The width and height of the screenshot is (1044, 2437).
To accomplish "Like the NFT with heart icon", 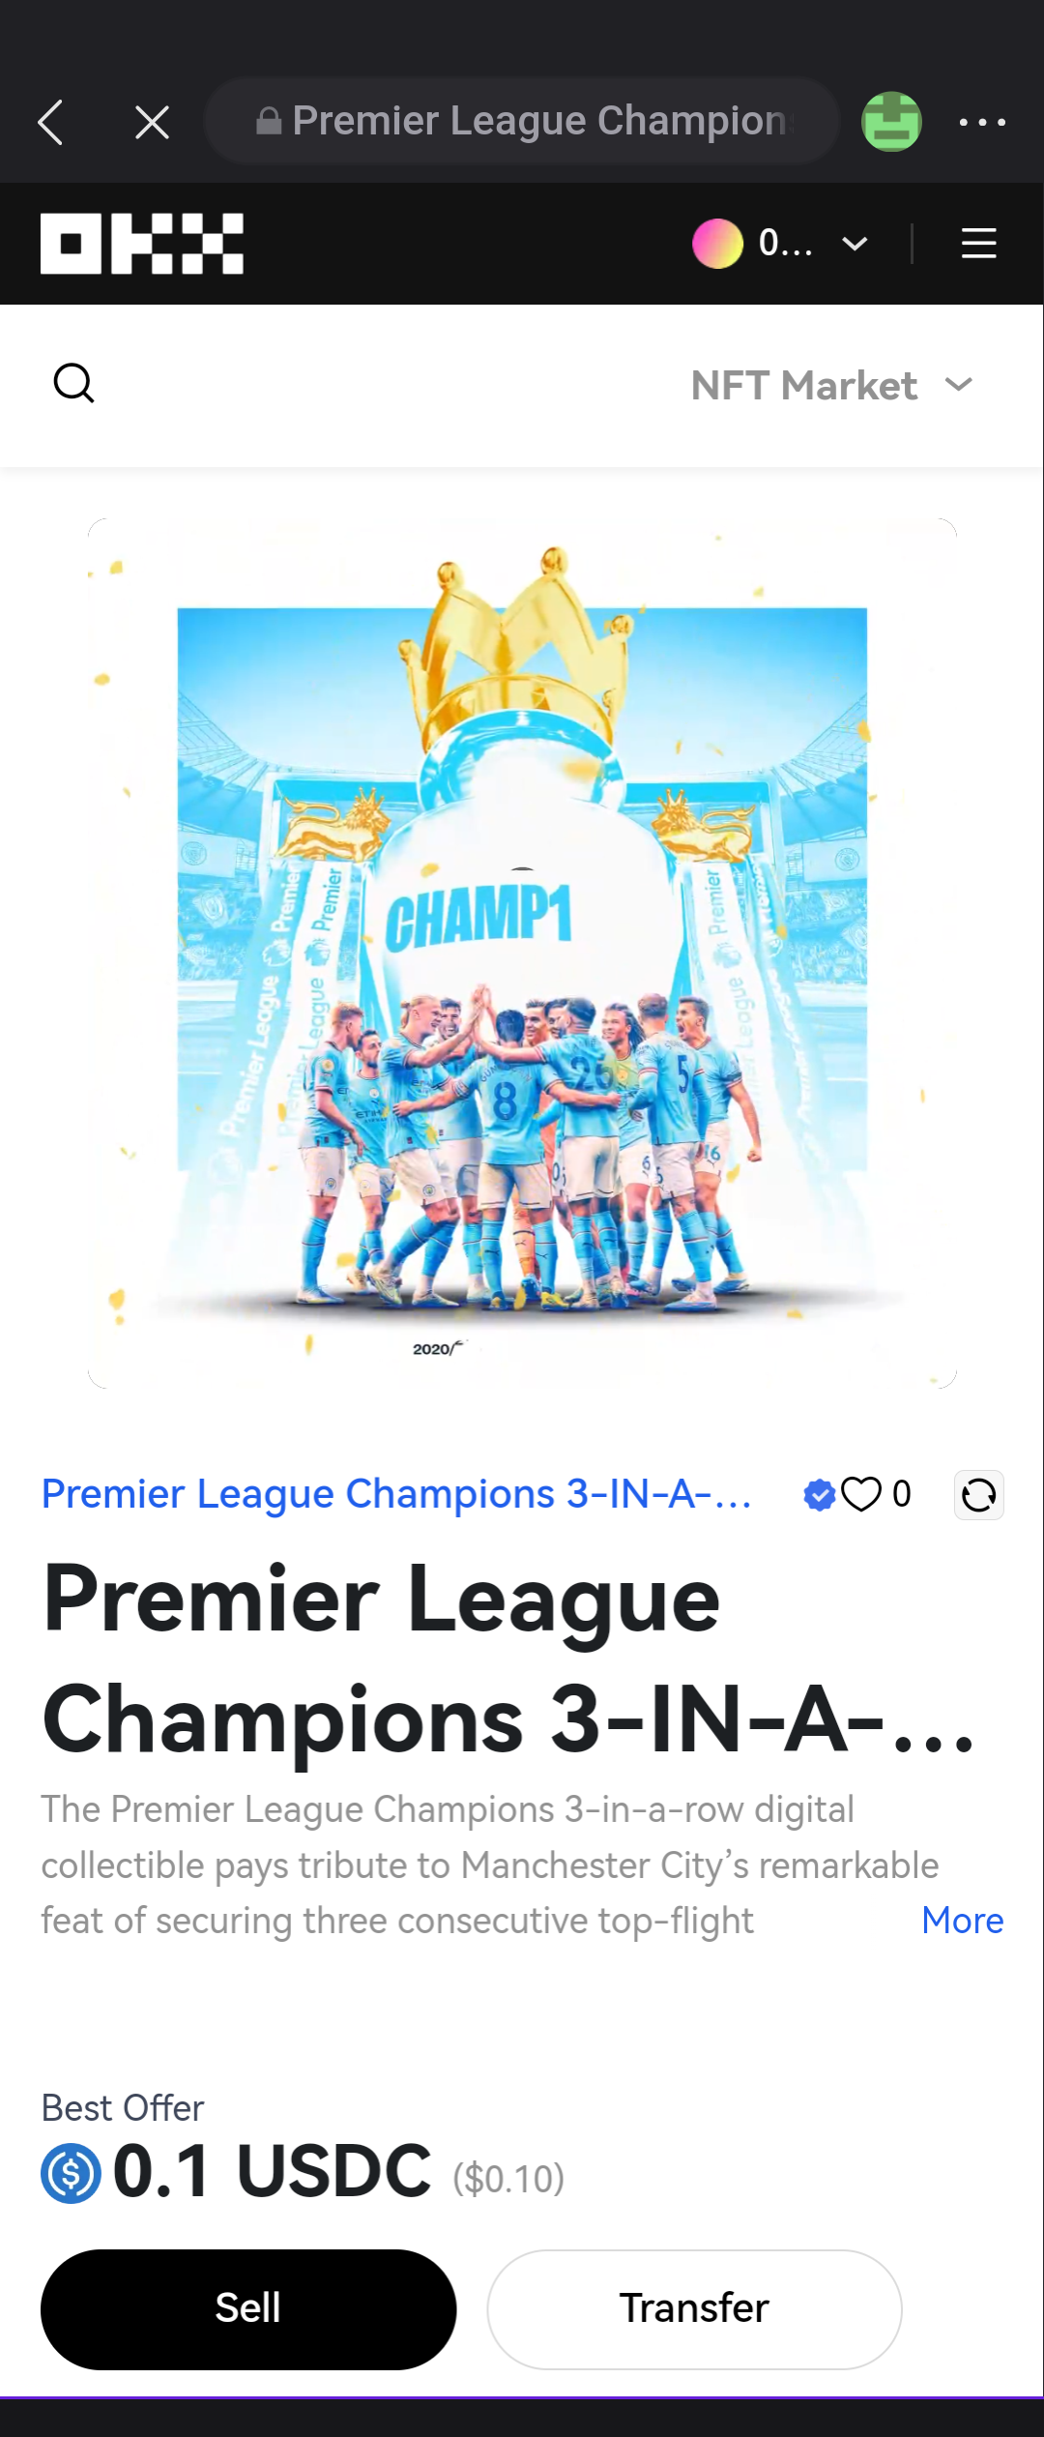I will (861, 1494).
